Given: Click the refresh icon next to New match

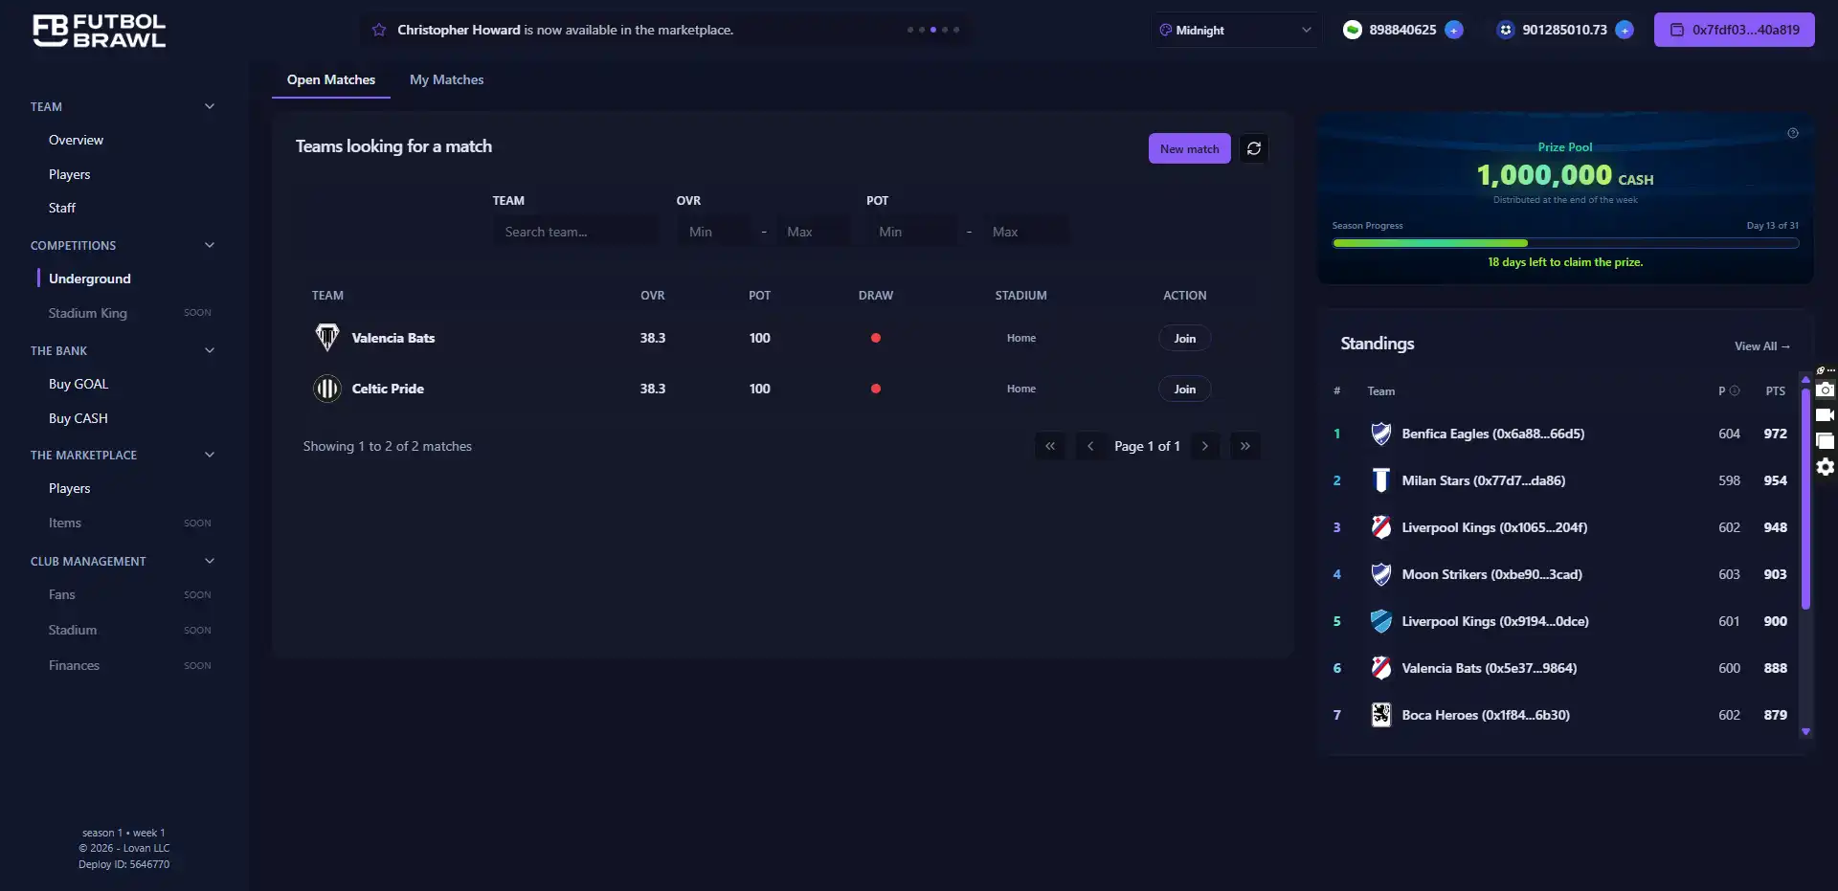Looking at the screenshot, I should (1254, 148).
